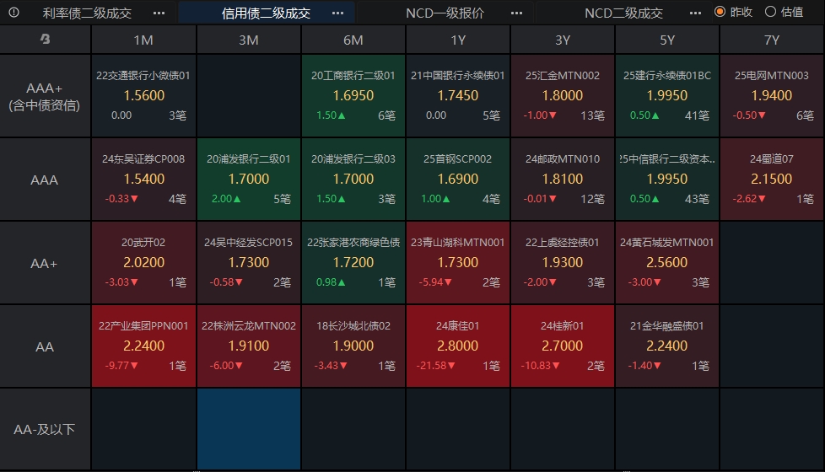The image size is (825, 472).
Task: Open the more menu for NCD一级报价
Action: click(x=516, y=13)
